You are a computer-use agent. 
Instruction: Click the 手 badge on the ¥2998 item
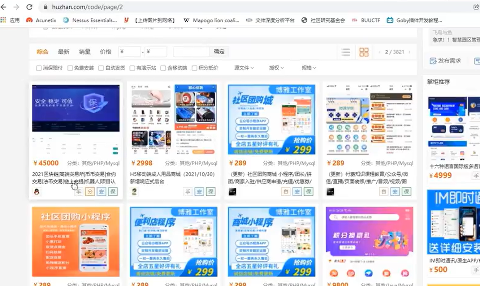tap(188, 192)
